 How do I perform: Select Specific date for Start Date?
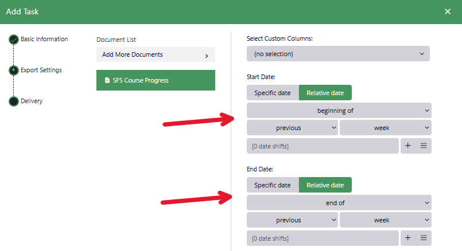(273, 93)
